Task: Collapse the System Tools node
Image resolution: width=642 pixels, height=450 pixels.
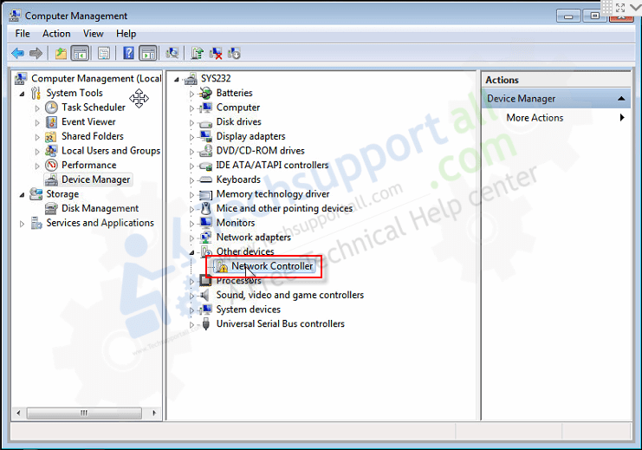Action: (x=23, y=94)
